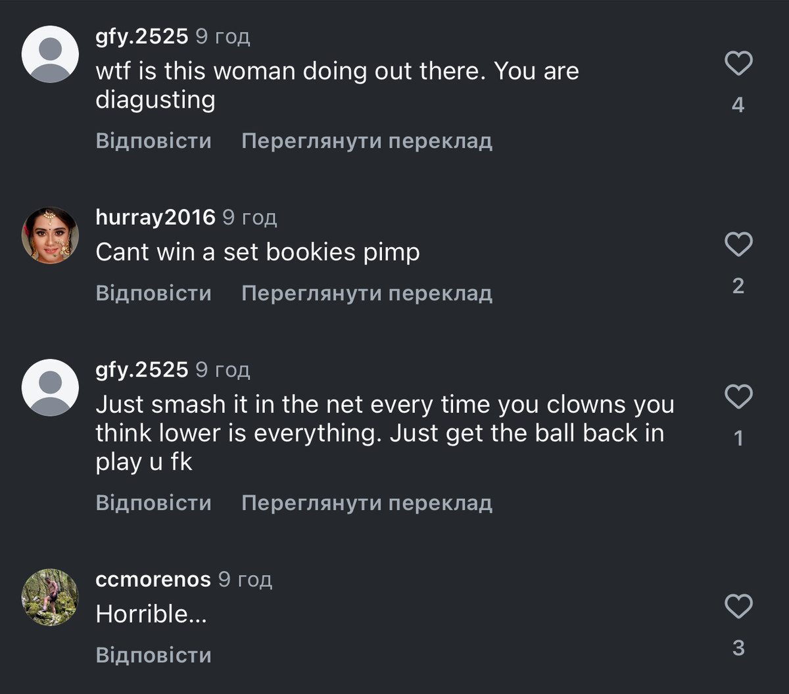
Task: Like the "wtf is this woman" comment
Action: tap(738, 64)
